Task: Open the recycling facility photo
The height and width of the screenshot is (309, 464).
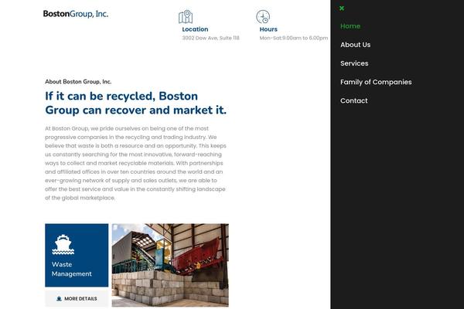Action: click(170, 265)
